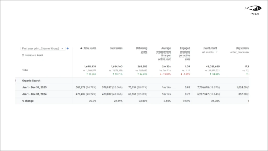This screenshot has width=268, height=151.
Task: Click total users value 1,690,434
Action: point(90,66)
